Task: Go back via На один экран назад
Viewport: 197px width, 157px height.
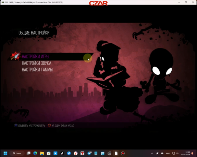Action: click(x=63, y=126)
